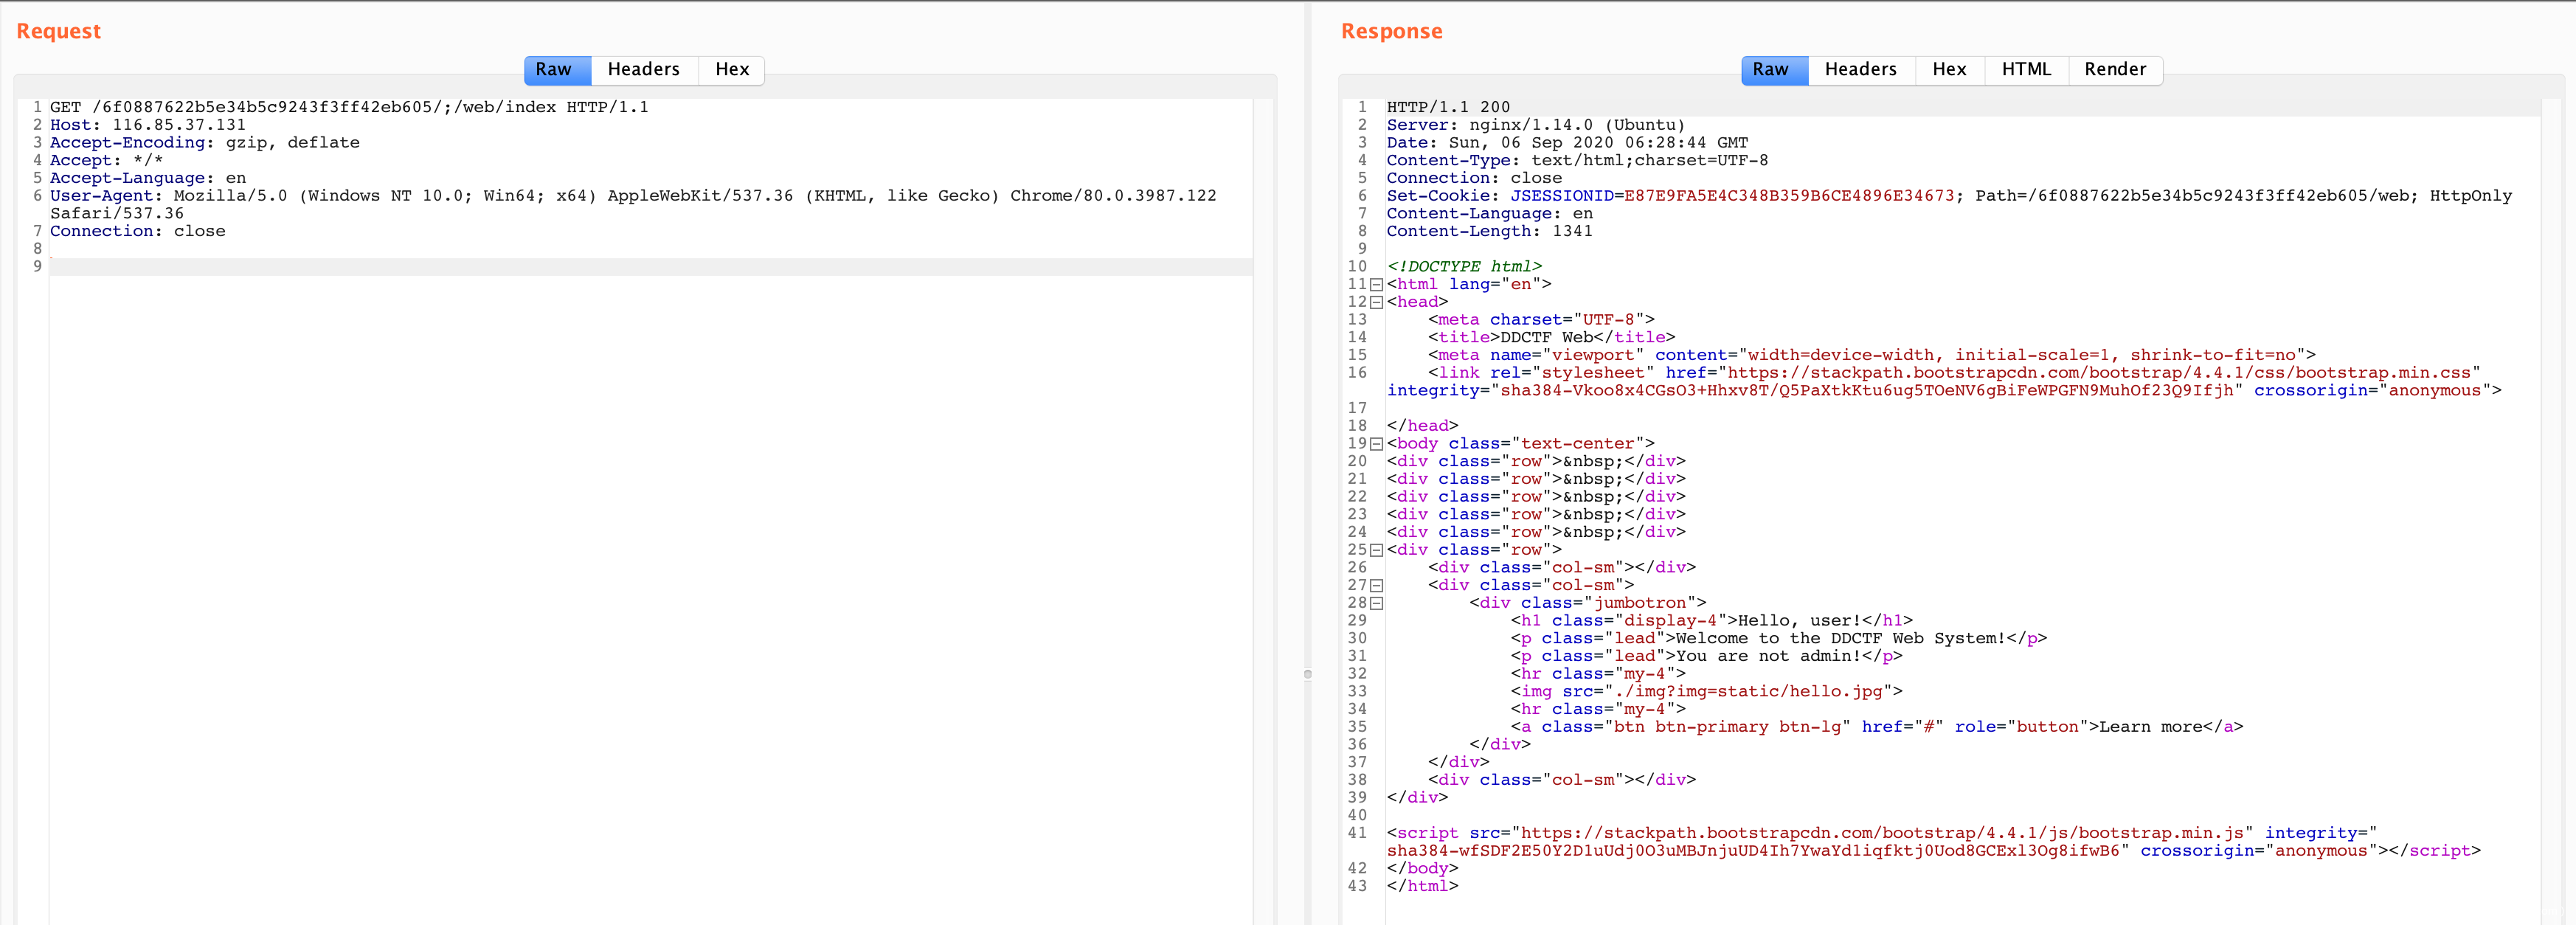Collapse the body element fold marker
Screen dimensions: 2576x925
[x=1376, y=444]
